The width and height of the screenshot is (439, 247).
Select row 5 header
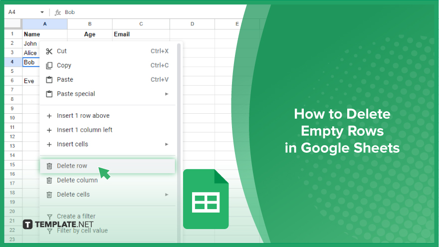[x=12, y=71]
